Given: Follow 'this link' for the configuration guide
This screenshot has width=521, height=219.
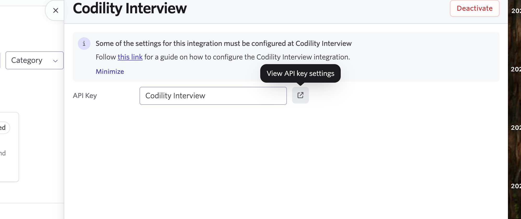Looking at the screenshot, I should [130, 57].
